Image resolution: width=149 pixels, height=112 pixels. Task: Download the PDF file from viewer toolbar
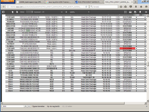point(135,12)
